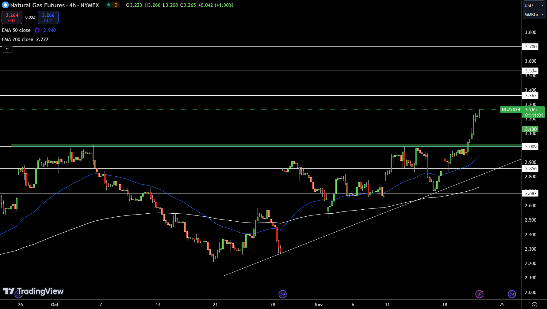
Task: Toggle the market status green dot indicator
Action: point(109,5)
